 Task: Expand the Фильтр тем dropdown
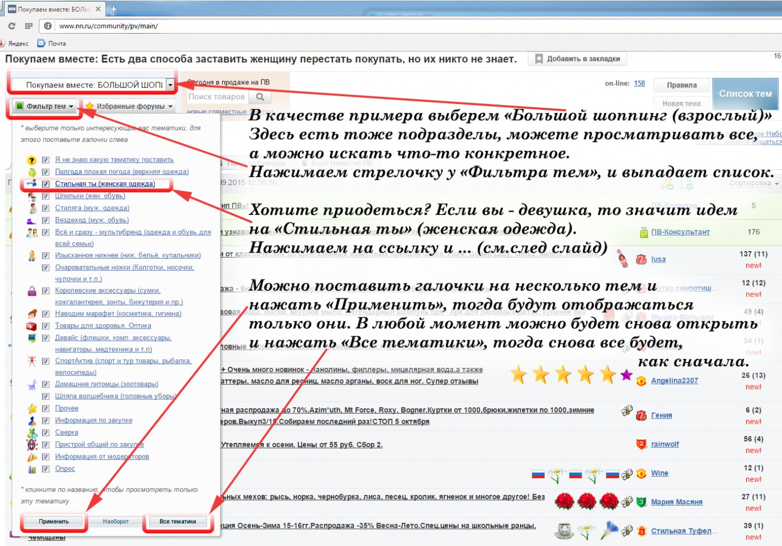pyautogui.click(x=45, y=106)
